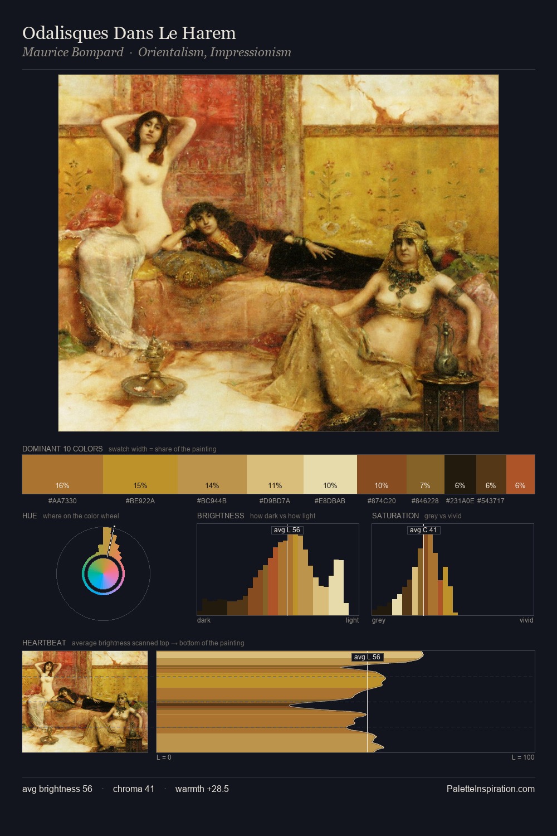Screen dimensions: 557x836
Task: Select the brown 10% swatch #874C20
Action: tap(382, 474)
